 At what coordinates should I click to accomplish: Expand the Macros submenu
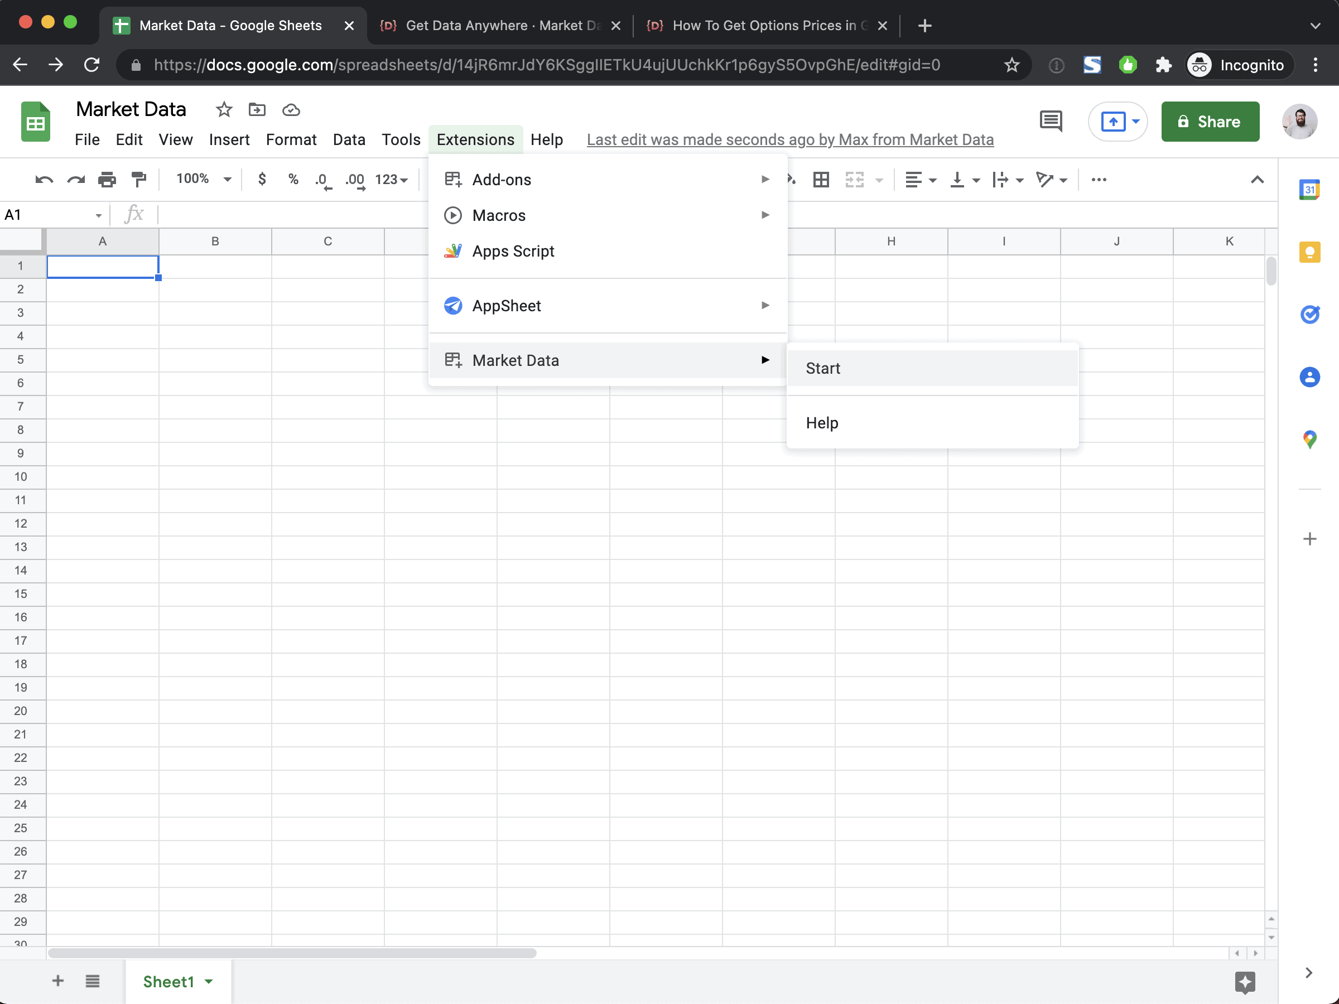tap(608, 215)
